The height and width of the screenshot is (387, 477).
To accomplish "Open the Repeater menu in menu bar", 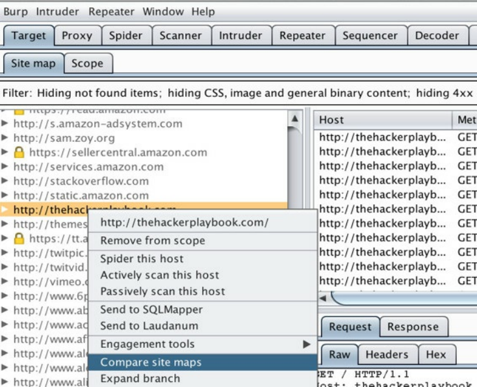I will pos(111,12).
